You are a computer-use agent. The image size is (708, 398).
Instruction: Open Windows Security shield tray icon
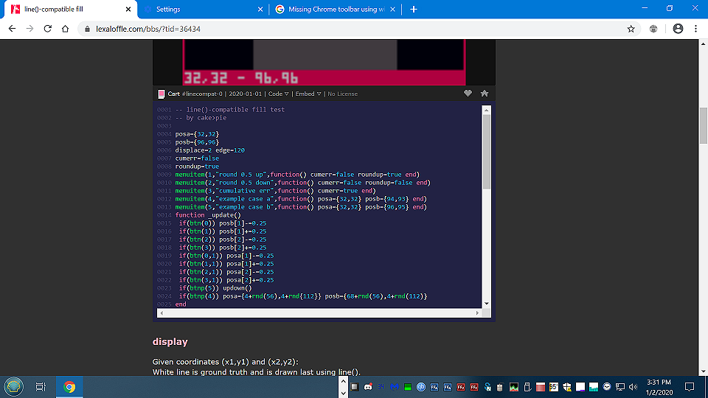tap(567, 387)
